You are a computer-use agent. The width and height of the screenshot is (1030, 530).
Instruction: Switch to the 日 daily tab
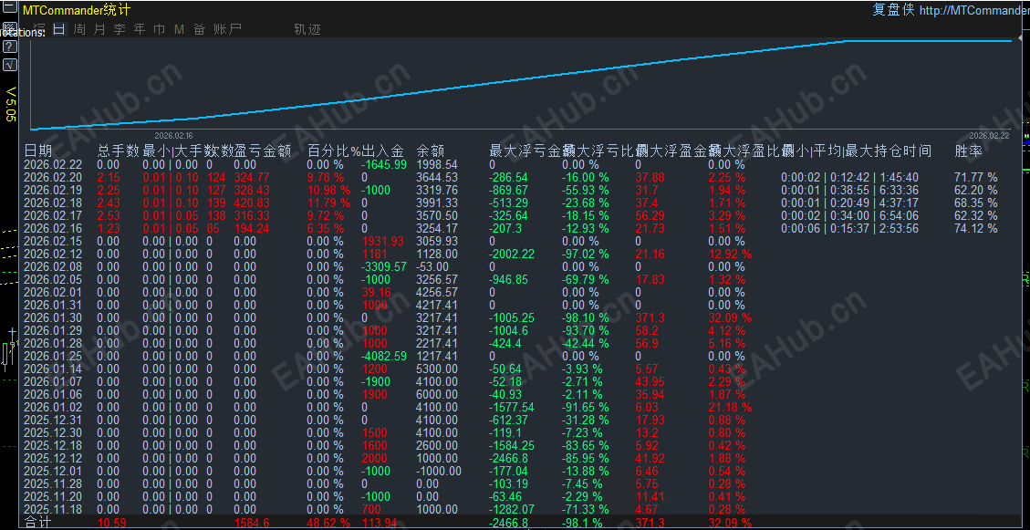coord(59,29)
